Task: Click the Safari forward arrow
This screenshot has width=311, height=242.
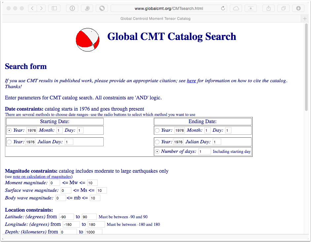Action: [41, 8]
